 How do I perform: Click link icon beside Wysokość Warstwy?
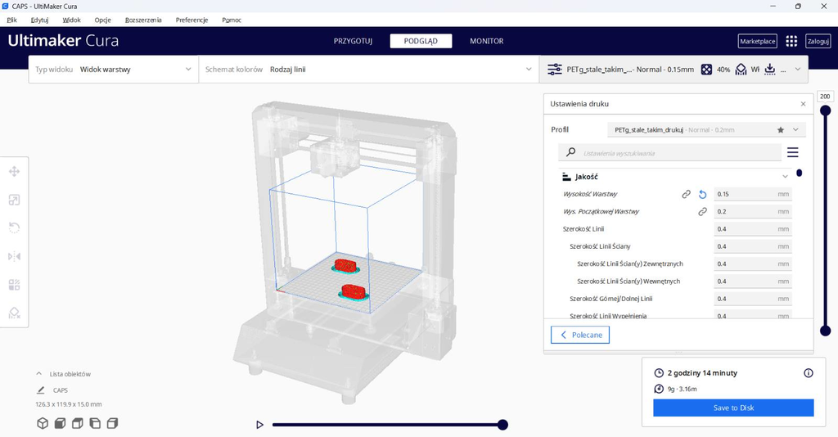click(x=687, y=195)
